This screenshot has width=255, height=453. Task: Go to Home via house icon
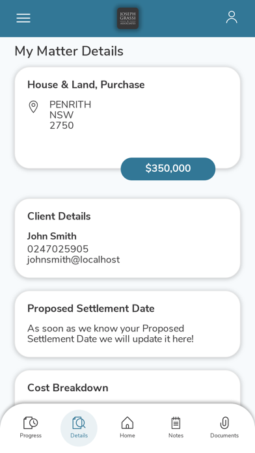pyautogui.click(x=127, y=422)
